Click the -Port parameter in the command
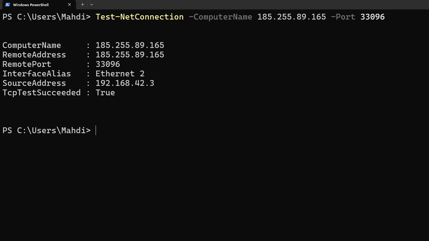This screenshot has width=429, height=241. pyautogui.click(x=343, y=17)
